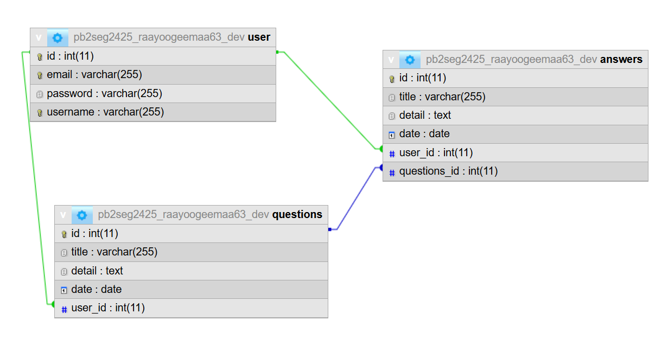Click the text icon beside answers detail

tap(392, 116)
